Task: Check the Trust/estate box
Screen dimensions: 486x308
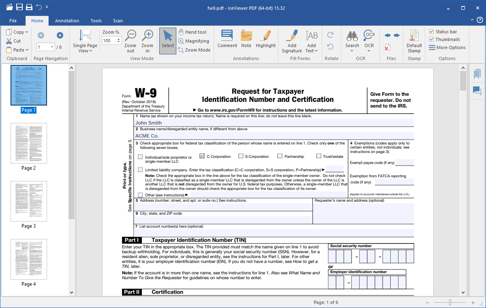Action: [319, 156]
